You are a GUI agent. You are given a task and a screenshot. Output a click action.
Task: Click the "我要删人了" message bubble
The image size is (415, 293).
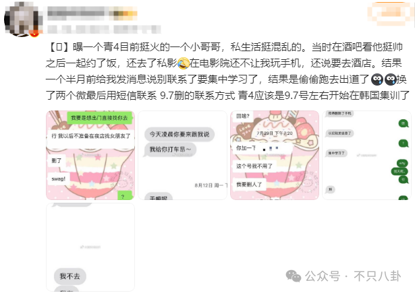click(249, 184)
